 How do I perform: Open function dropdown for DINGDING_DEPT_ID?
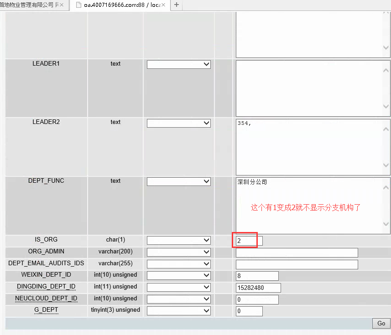pos(178,287)
